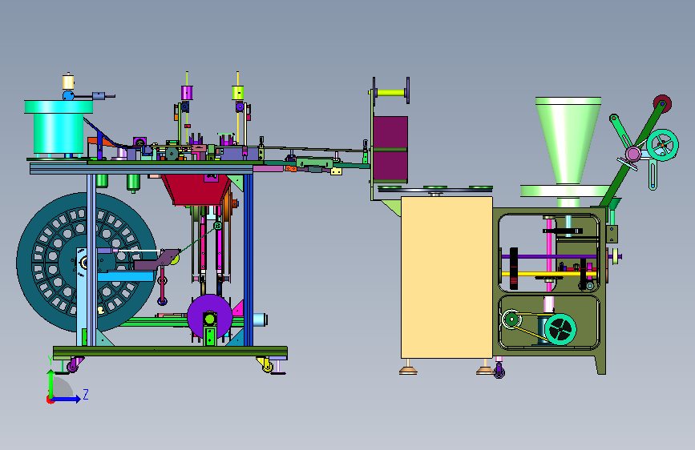Select the lime cylinder on vertical rod

tap(238, 93)
